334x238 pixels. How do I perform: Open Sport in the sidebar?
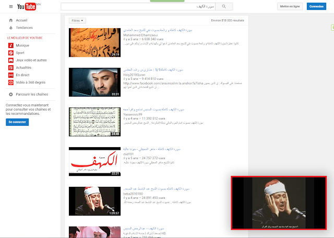[x=20, y=53]
